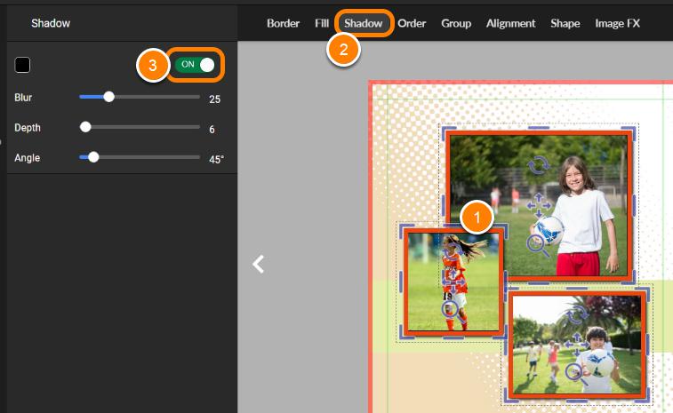This screenshot has width=673, height=413.
Task: Click the Blur value 25
Action: click(214, 99)
